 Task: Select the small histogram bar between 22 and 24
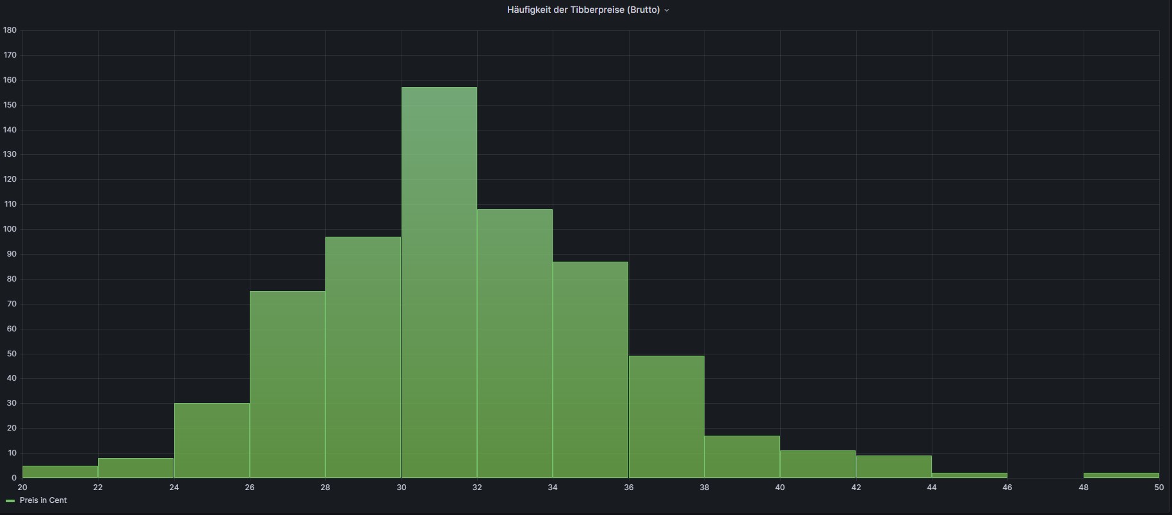pyautogui.click(x=136, y=468)
